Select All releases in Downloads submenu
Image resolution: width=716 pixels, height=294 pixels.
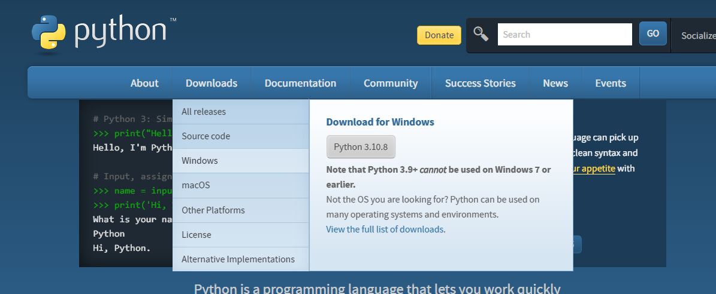(241, 112)
